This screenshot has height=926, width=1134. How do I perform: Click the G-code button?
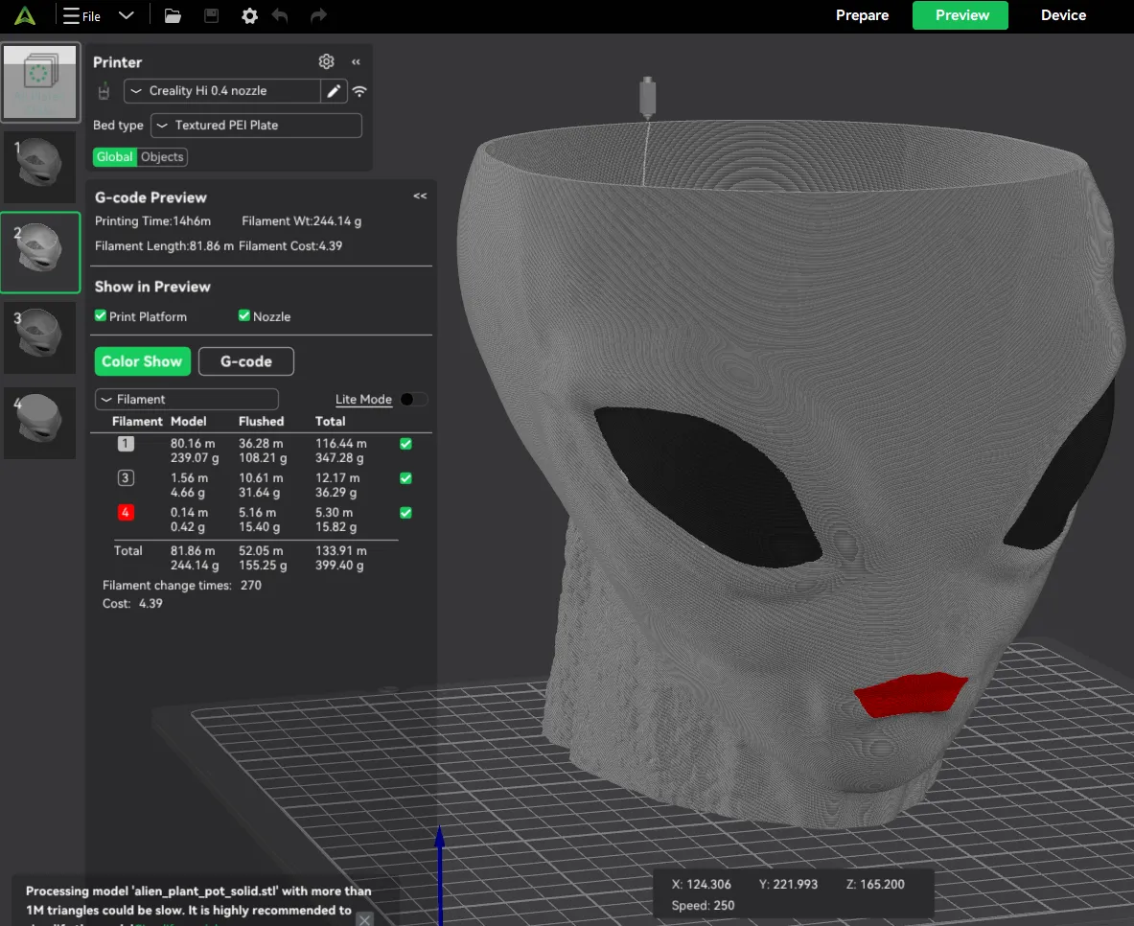[x=246, y=361]
